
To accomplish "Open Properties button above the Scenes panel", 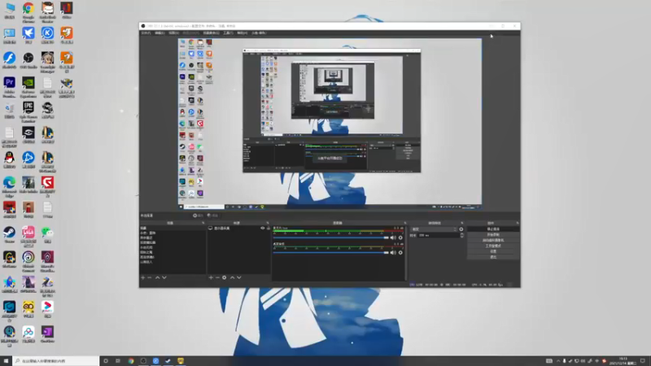I will click(x=199, y=216).
